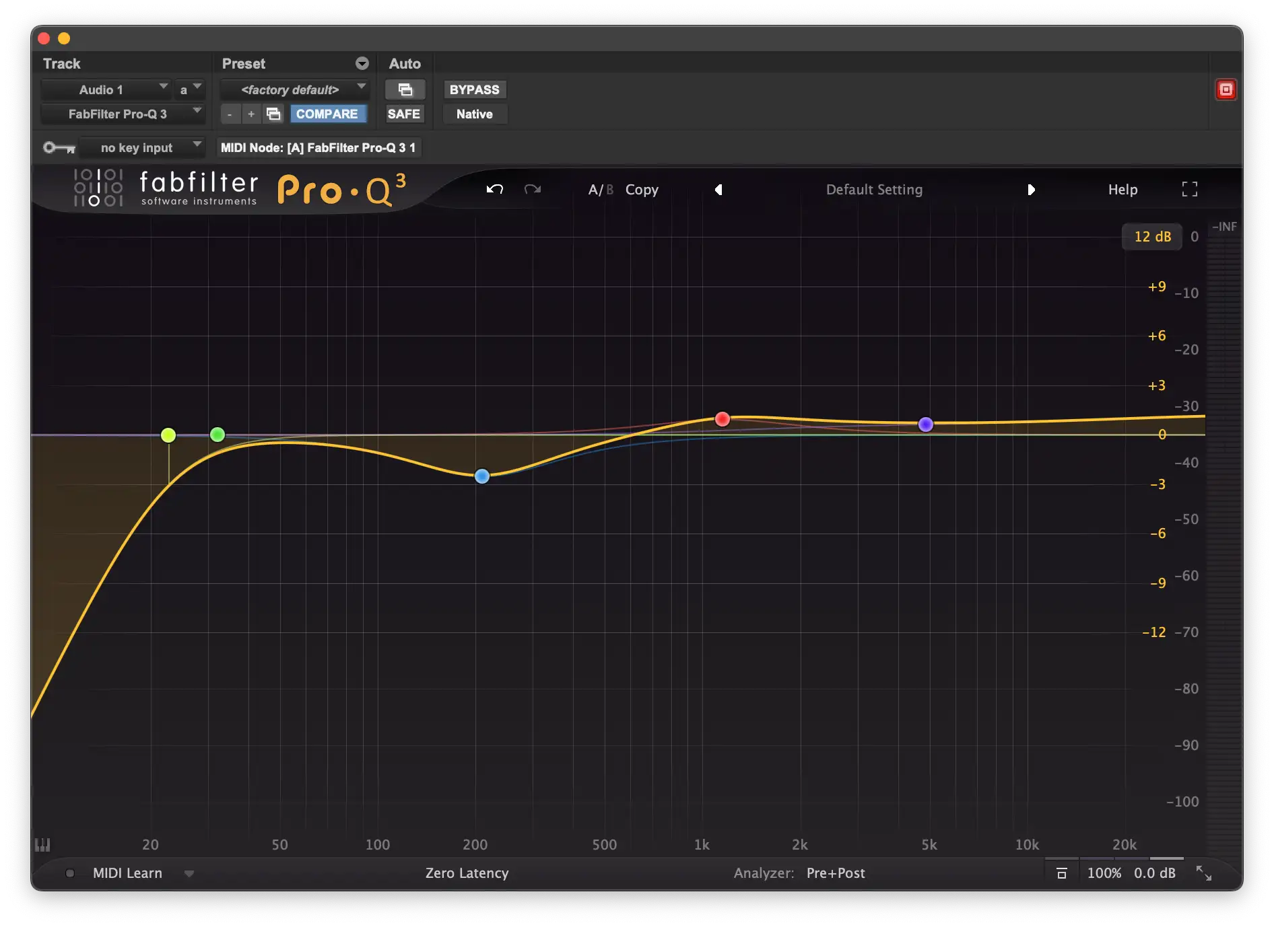
Task: Go to next preset arrow
Action: 1031,190
